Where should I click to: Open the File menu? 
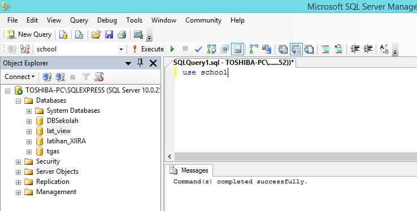(x=12, y=20)
